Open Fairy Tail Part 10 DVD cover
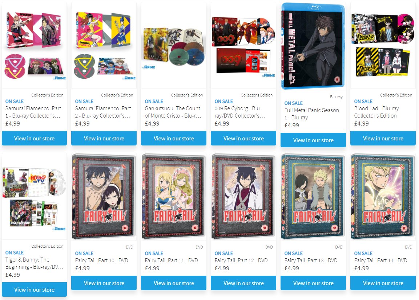Screen dimensions: 419x300 (x=104, y=197)
